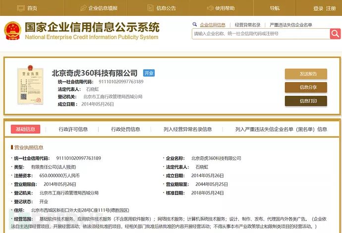The width and height of the screenshot is (342, 233).
Task: Click 核准日期 value 2018年05月24日
Action: tap(207, 193)
